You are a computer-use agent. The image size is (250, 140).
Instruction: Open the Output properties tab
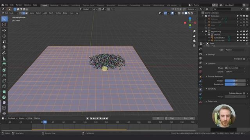click(200, 59)
